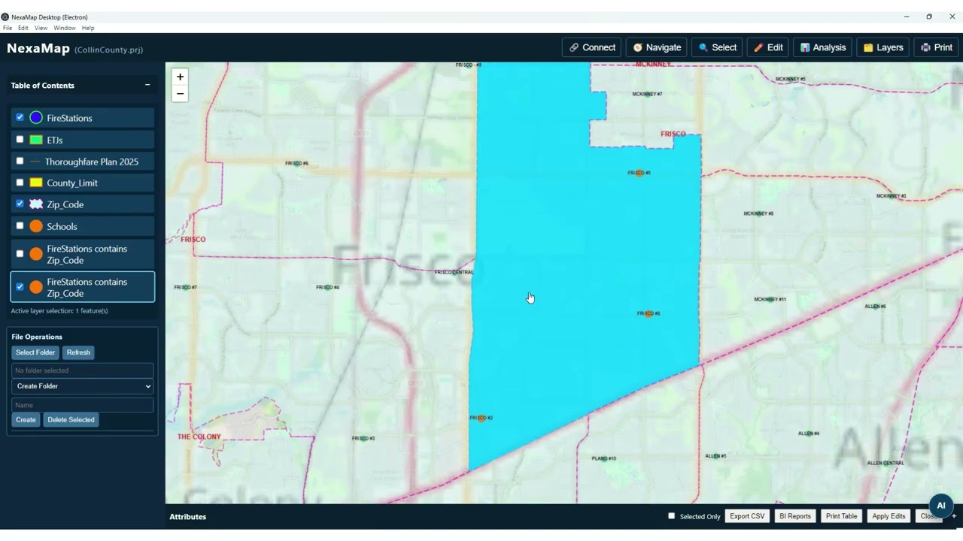Click the No folder selected field
Image resolution: width=963 pixels, height=541 pixels.
click(x=83, y=370)
